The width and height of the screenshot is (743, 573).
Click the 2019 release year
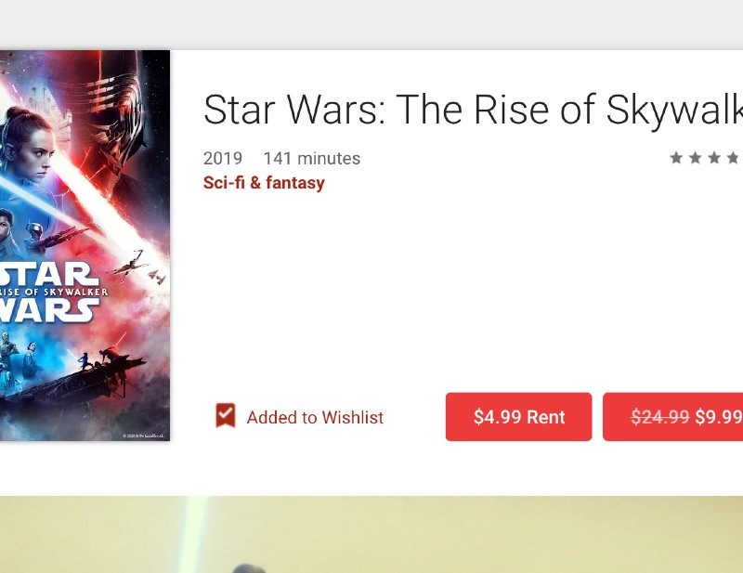point(223,159)
